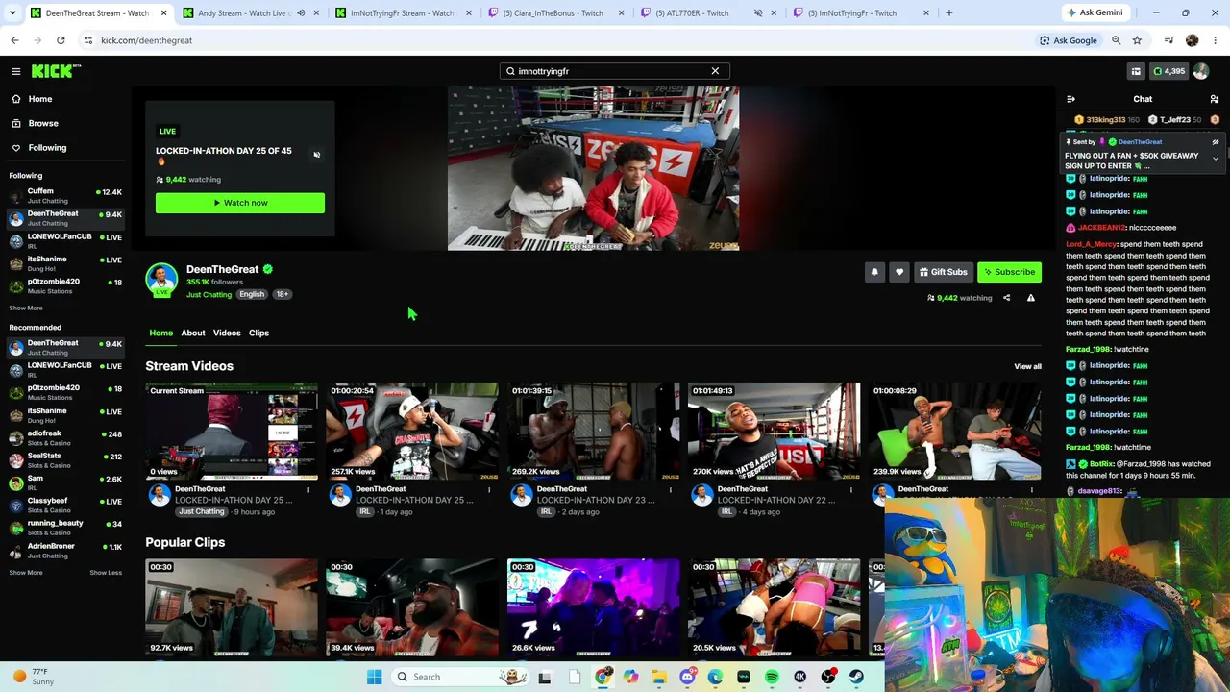This screenshot has height=692, width=1230.
Task: Open Cuffem's channel in Following list
Action: tap(65, 195)
